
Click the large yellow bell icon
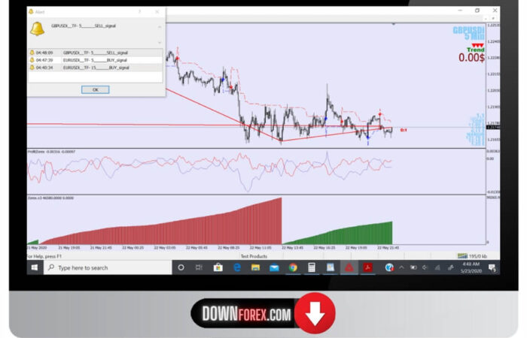[37, 29]
